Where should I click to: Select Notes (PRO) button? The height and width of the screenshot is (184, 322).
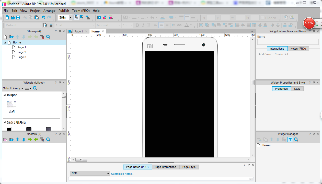tap(298, 49)
